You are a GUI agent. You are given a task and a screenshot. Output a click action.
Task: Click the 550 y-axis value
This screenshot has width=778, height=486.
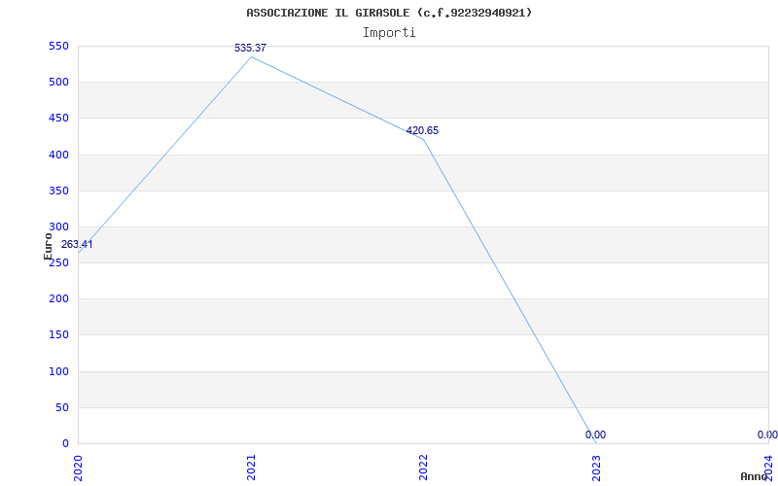click(58, 46)
